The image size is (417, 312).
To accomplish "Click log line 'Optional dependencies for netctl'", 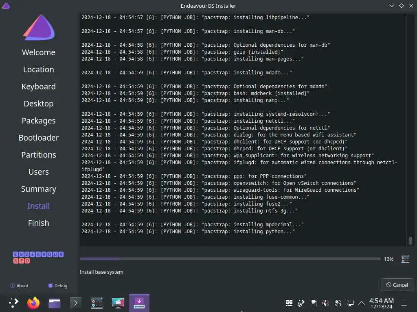I will [x=206, y=128].
